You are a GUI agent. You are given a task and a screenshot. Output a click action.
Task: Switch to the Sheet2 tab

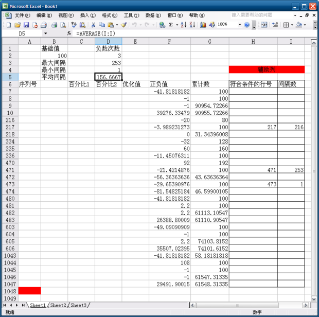pyautogui.click(x=58, y=305)
